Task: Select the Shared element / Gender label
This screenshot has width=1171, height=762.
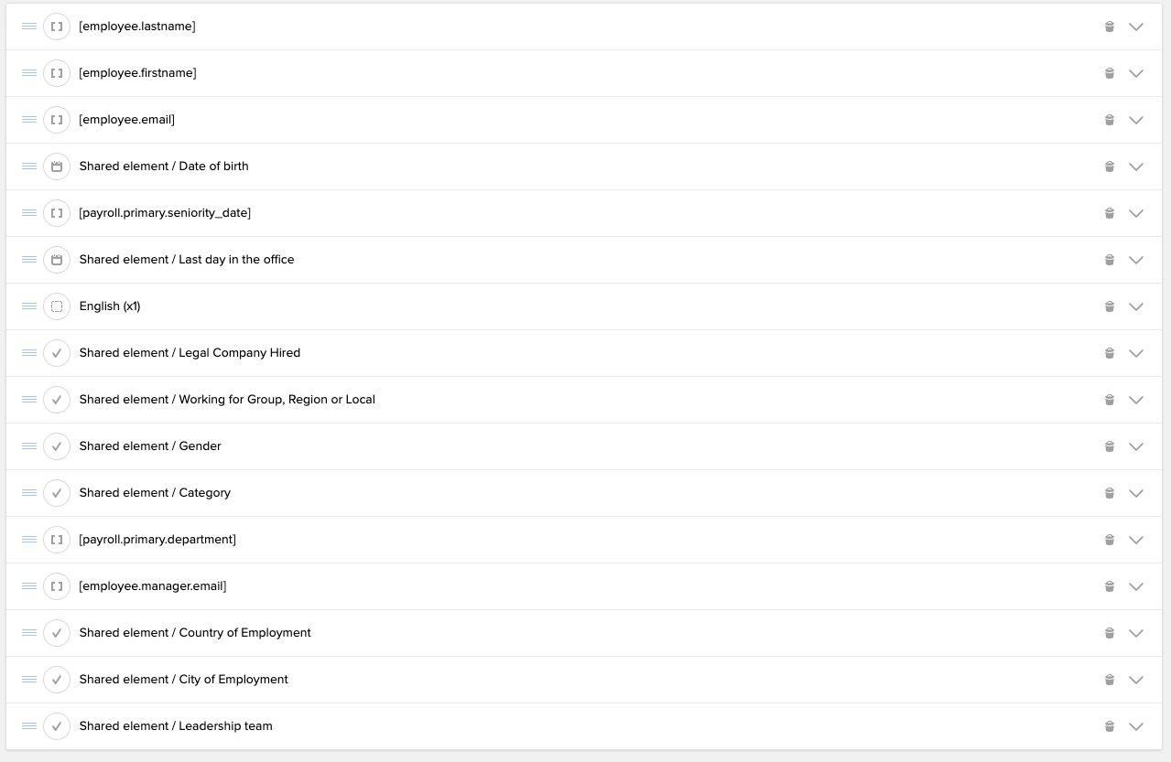Action: point(150,446)
